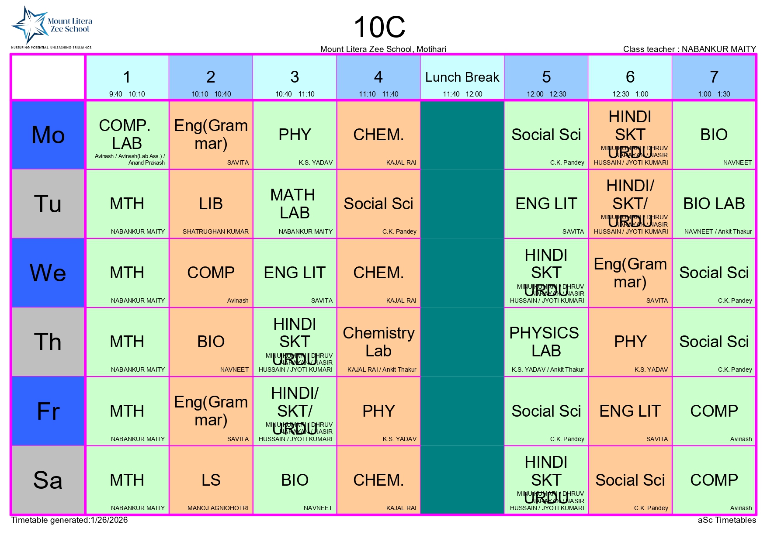Click the Class teacher NABANKUR MAITY label

[x=689, y=49]
